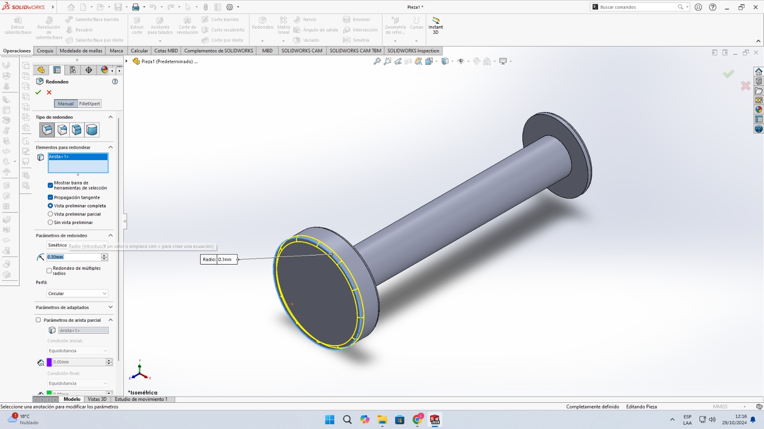
Task: Confirm the Redondeo with green checkmark
Action: coord(38,92)
